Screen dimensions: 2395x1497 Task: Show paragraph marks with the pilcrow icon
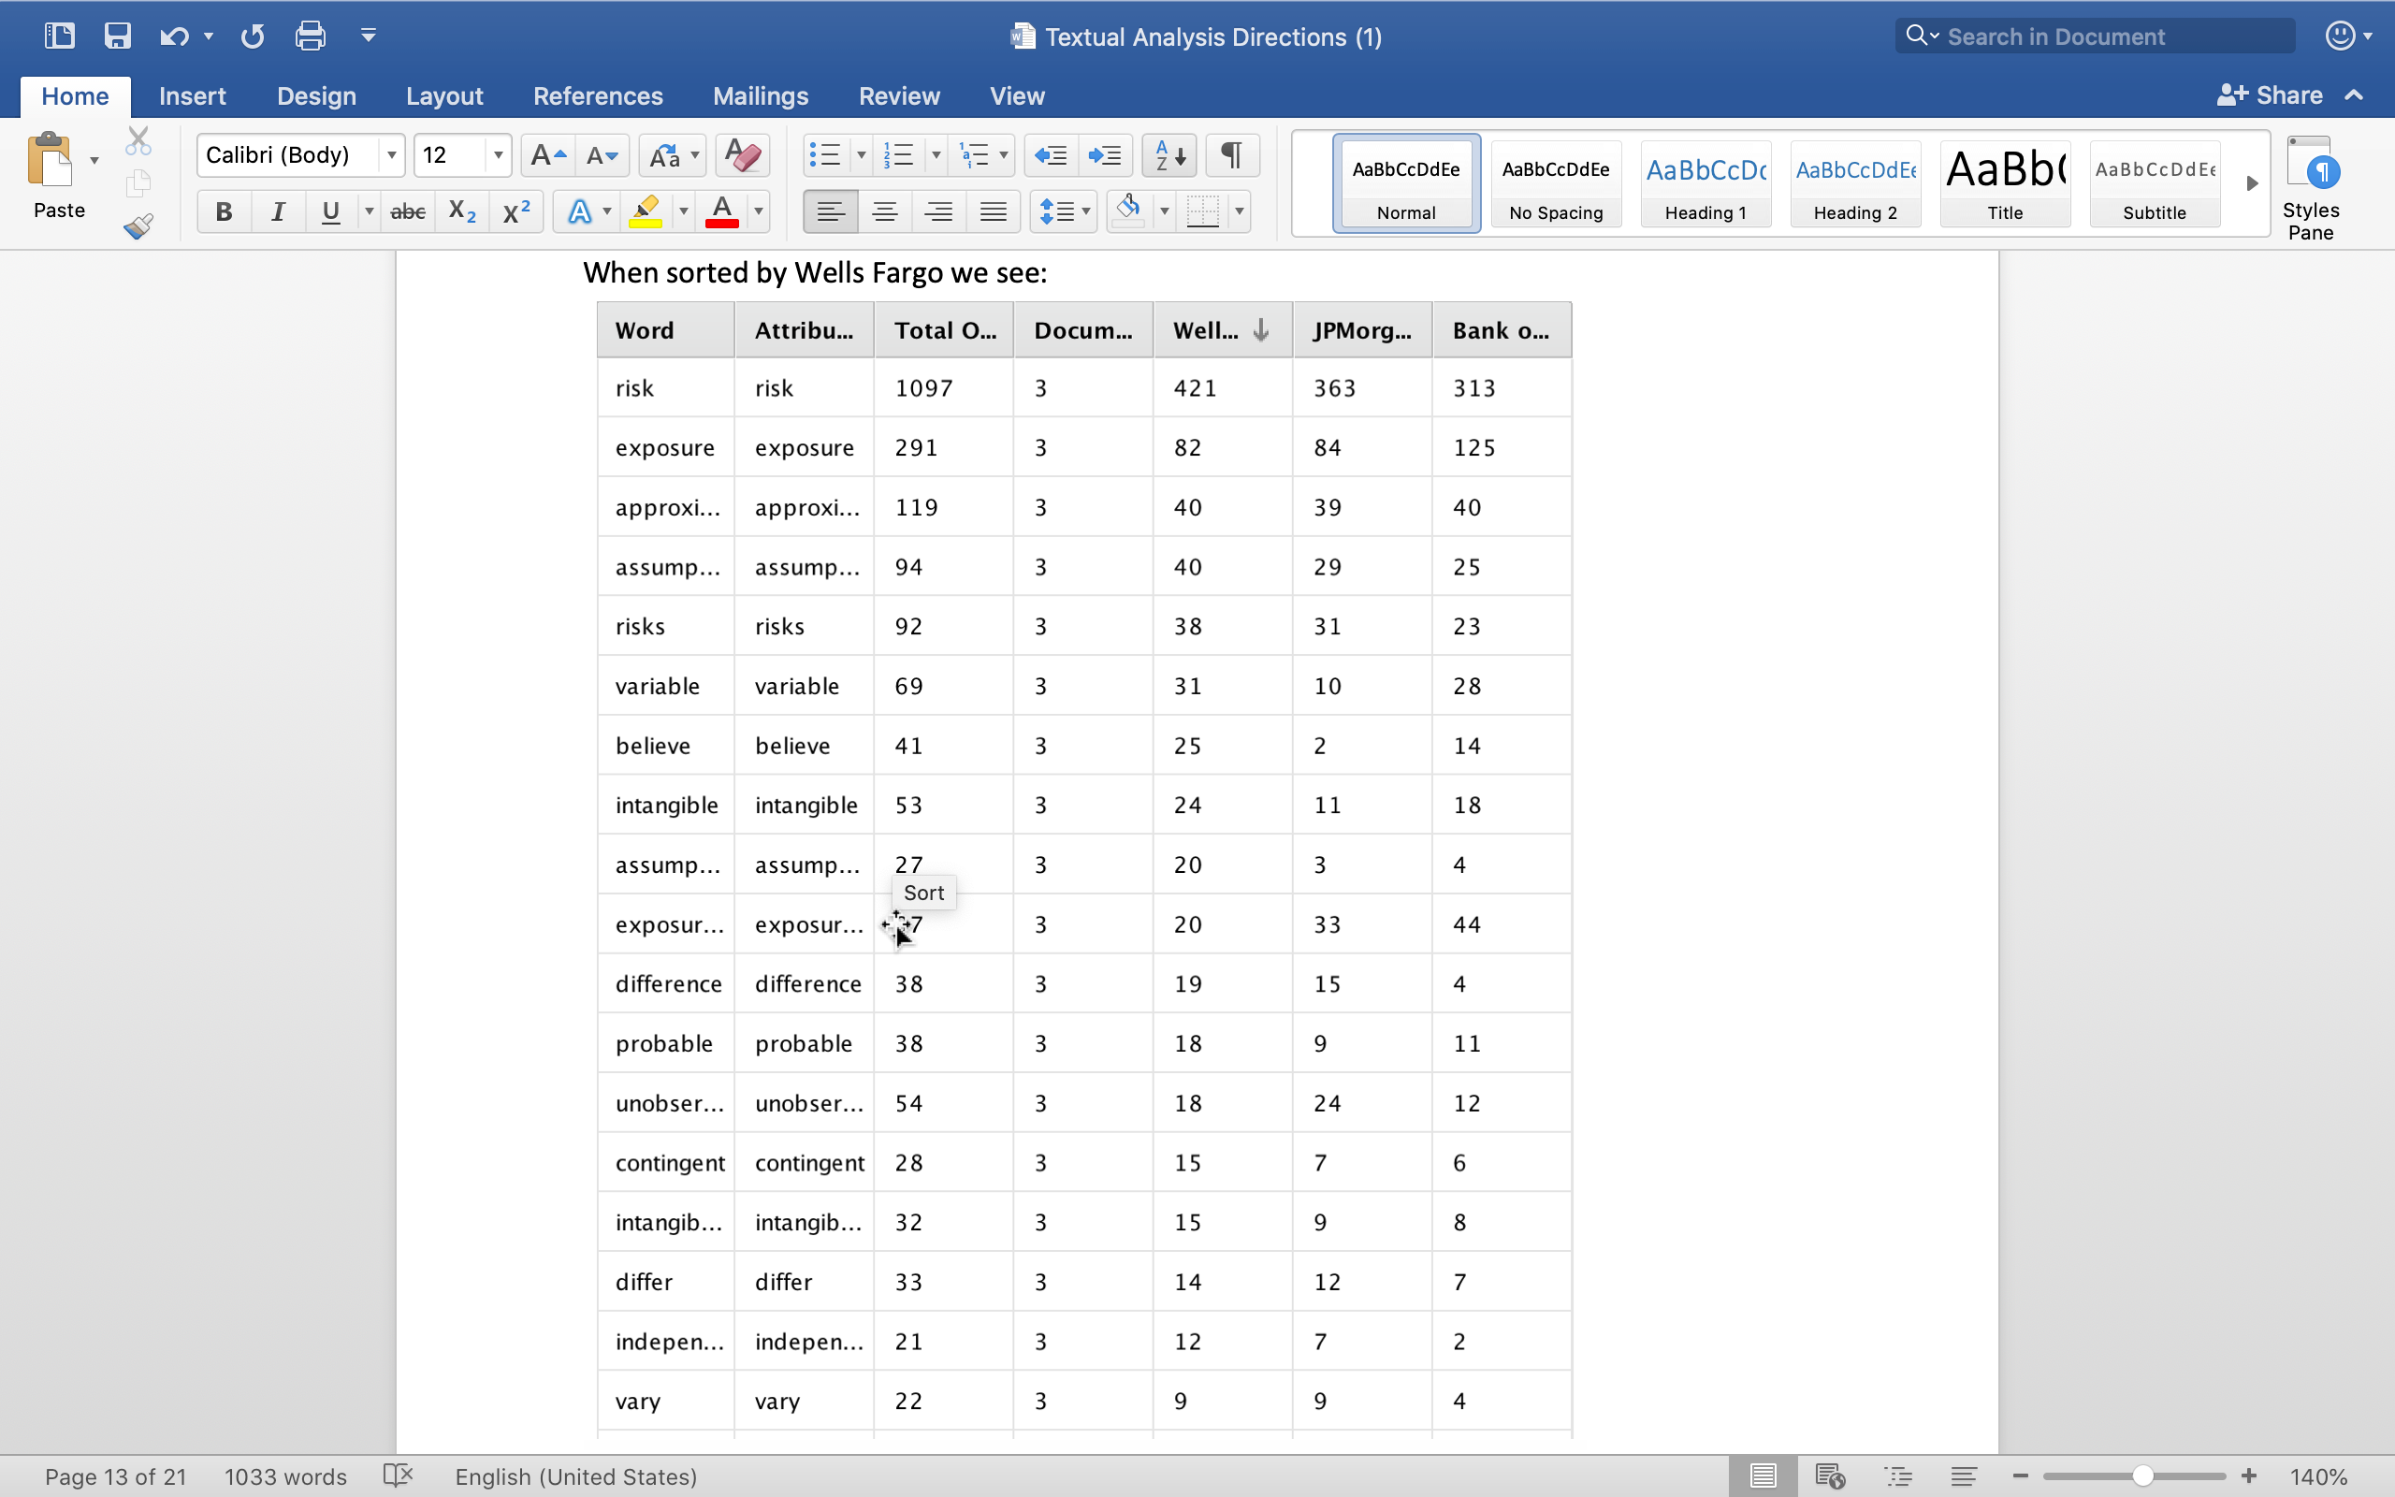click(x=1231, y=154)
